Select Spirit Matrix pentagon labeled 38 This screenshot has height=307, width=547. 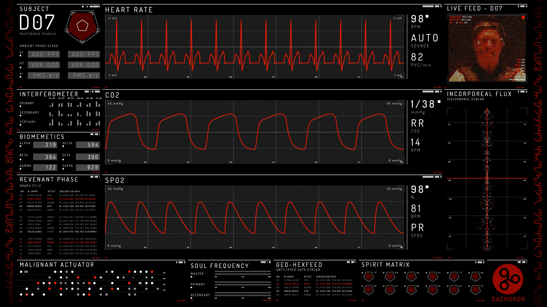(411, 276)
